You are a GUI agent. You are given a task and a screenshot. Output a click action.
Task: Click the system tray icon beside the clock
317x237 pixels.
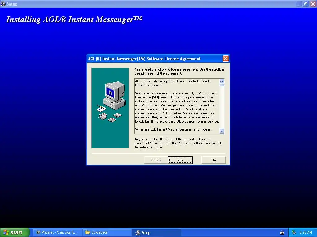294,232
